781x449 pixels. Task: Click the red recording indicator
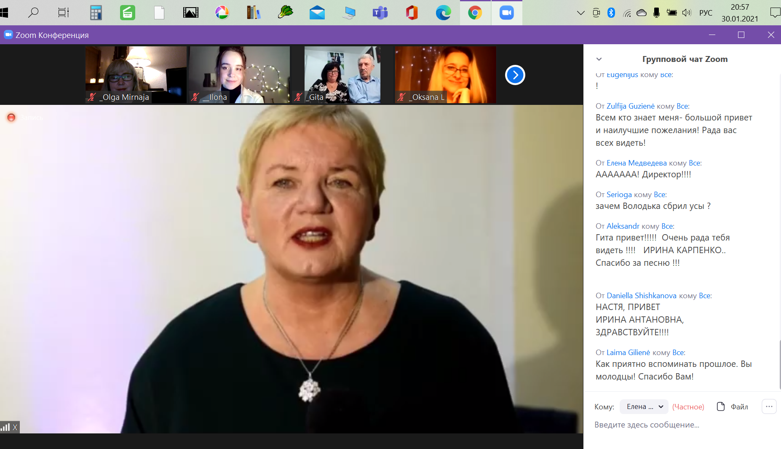pos(11,118)
